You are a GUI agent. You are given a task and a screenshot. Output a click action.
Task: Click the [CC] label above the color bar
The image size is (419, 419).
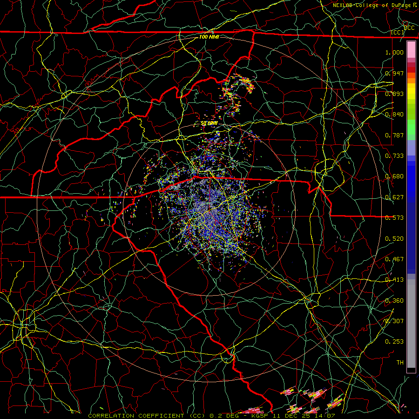398,32
